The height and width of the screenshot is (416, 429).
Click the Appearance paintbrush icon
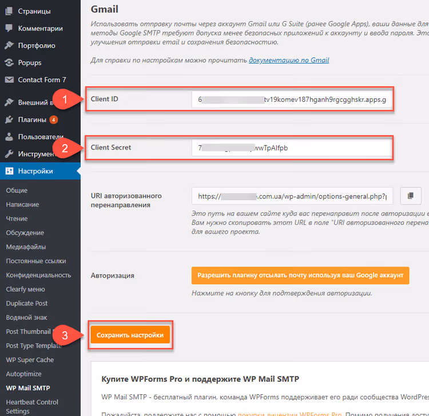coord(9,102)
